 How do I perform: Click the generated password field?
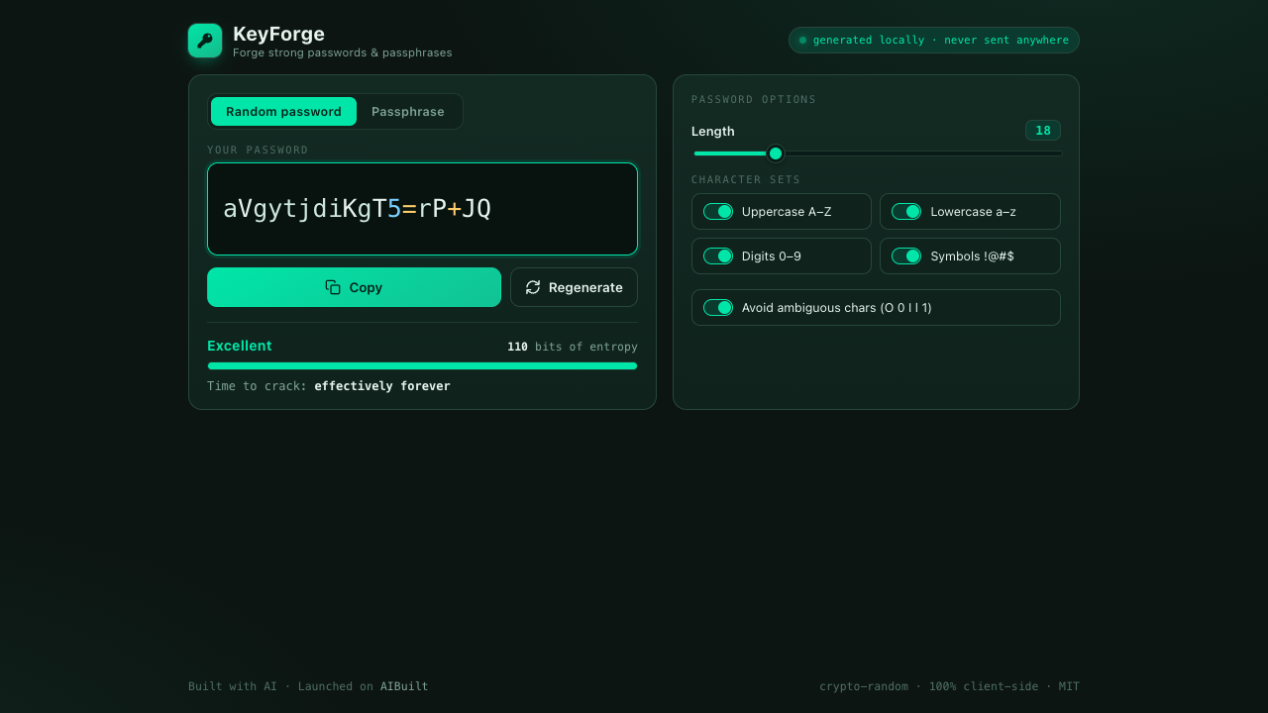(x=422, y=209)
